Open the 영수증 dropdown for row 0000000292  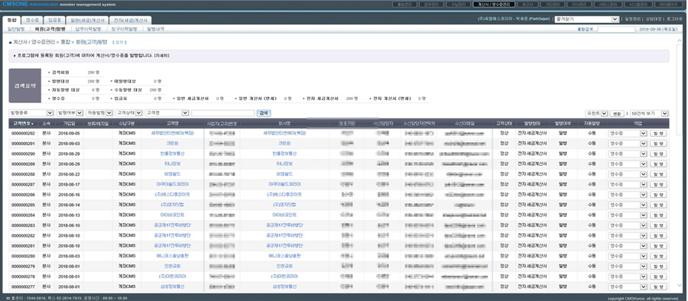pos(628,133)
